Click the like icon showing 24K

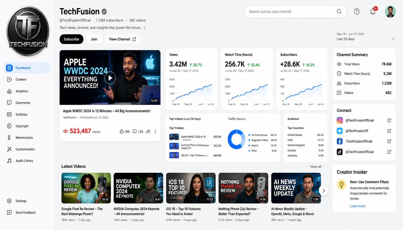point(122,131)
